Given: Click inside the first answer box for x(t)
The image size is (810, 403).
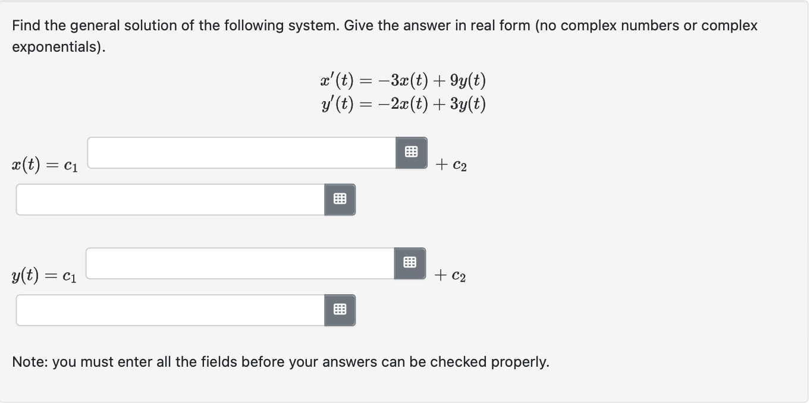Looking at the screenshot, I should (x=238, y=152).
